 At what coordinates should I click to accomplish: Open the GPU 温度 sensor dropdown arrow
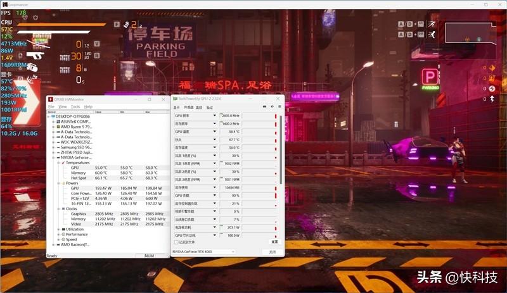tap(215, 132)
